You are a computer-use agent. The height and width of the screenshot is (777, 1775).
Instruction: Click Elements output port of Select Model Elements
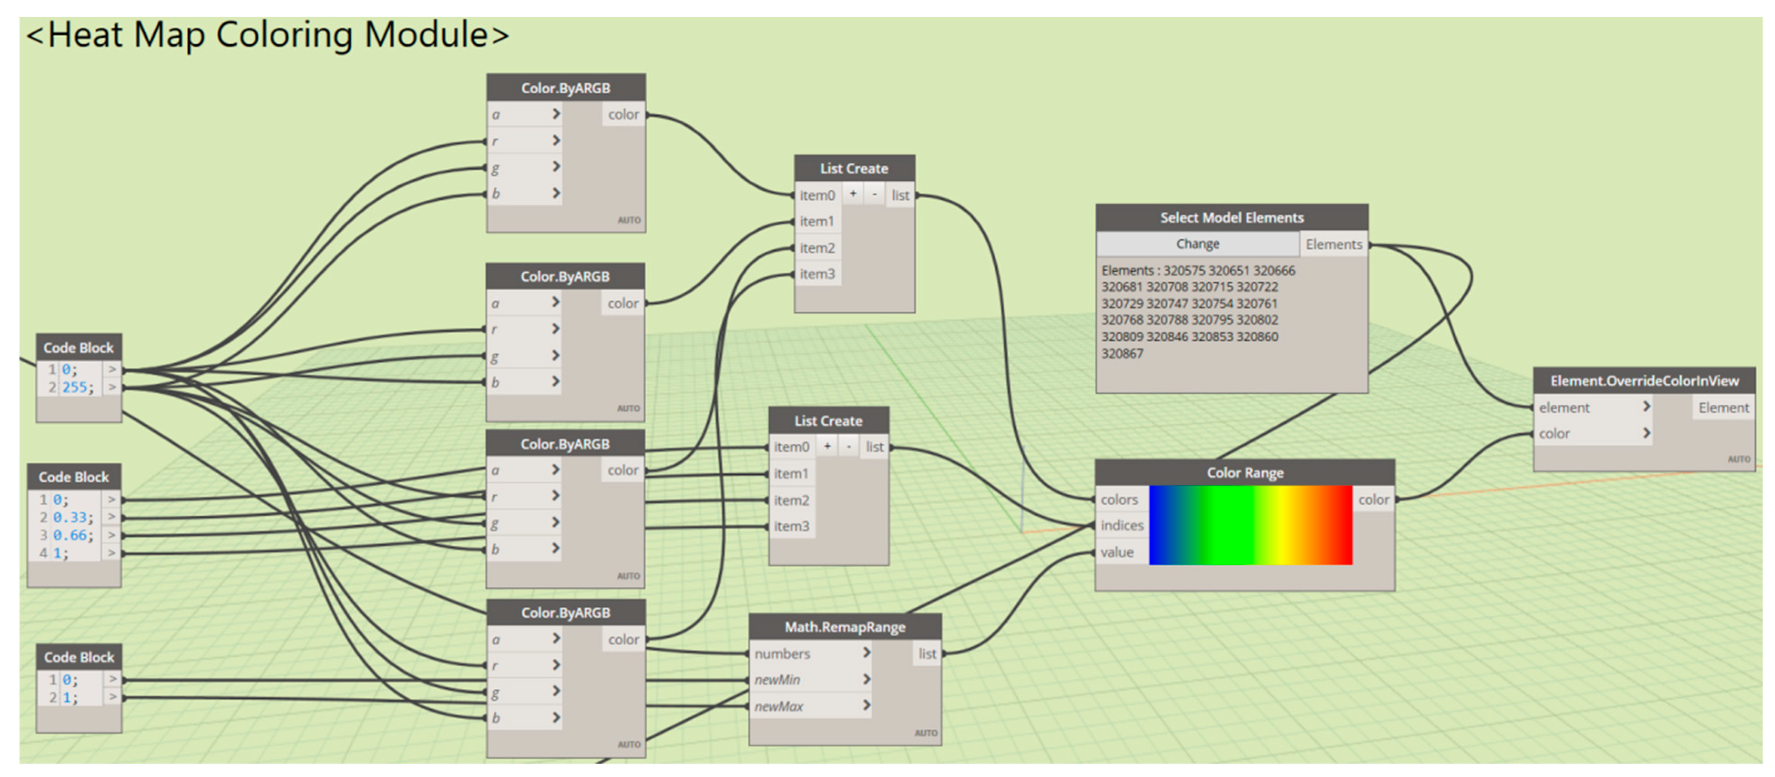[x=1333, y=244]
